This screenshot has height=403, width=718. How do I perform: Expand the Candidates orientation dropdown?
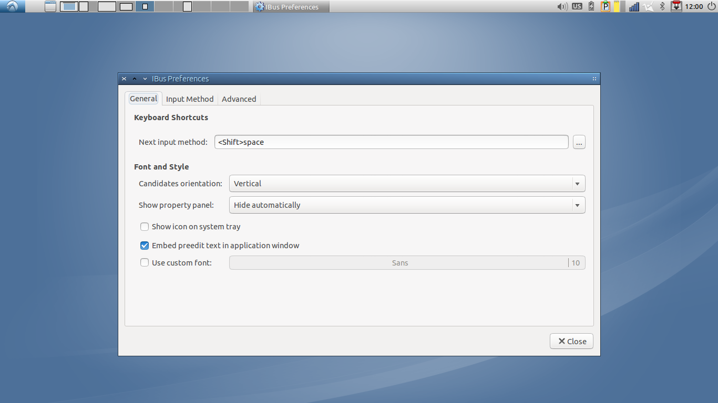coord(407,184)
